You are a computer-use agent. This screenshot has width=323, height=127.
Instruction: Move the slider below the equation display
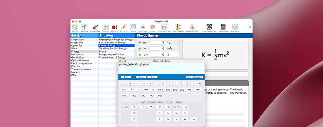point(210,74)
